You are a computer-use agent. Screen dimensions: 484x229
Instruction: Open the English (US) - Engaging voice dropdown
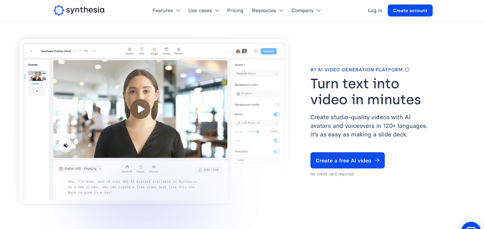[80, 169]
